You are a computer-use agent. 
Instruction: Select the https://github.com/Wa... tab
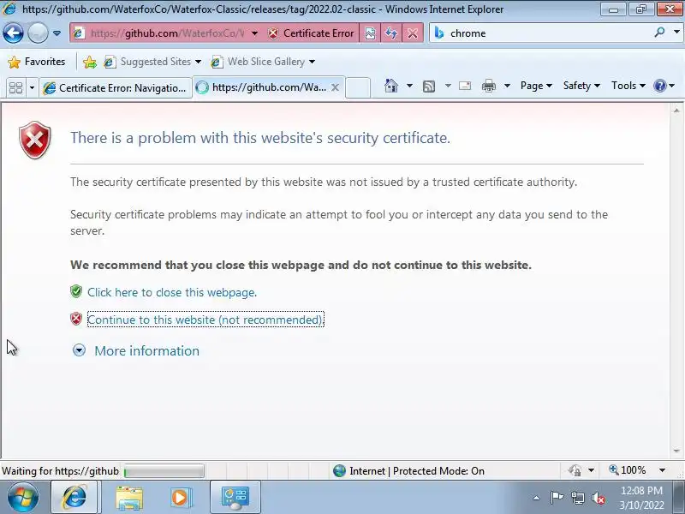coord(268,87)
